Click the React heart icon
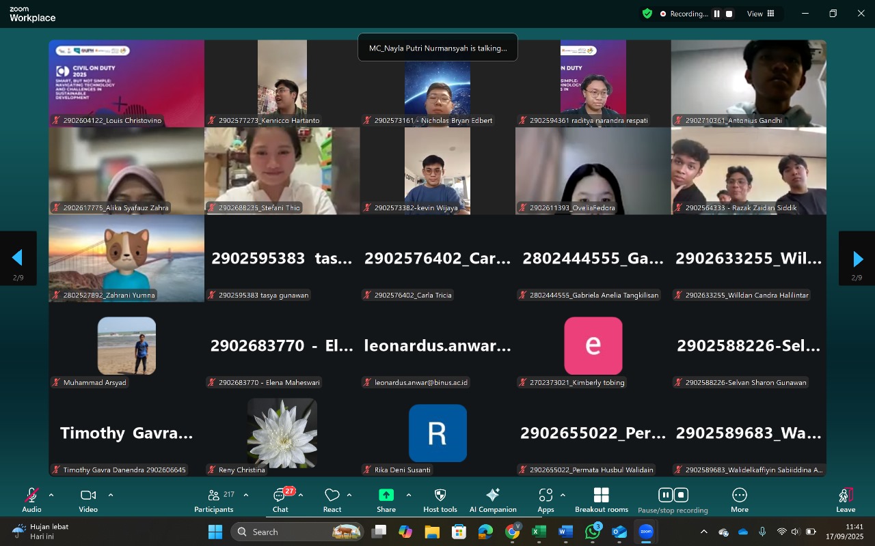875x546 pixels. click(332, 500)
